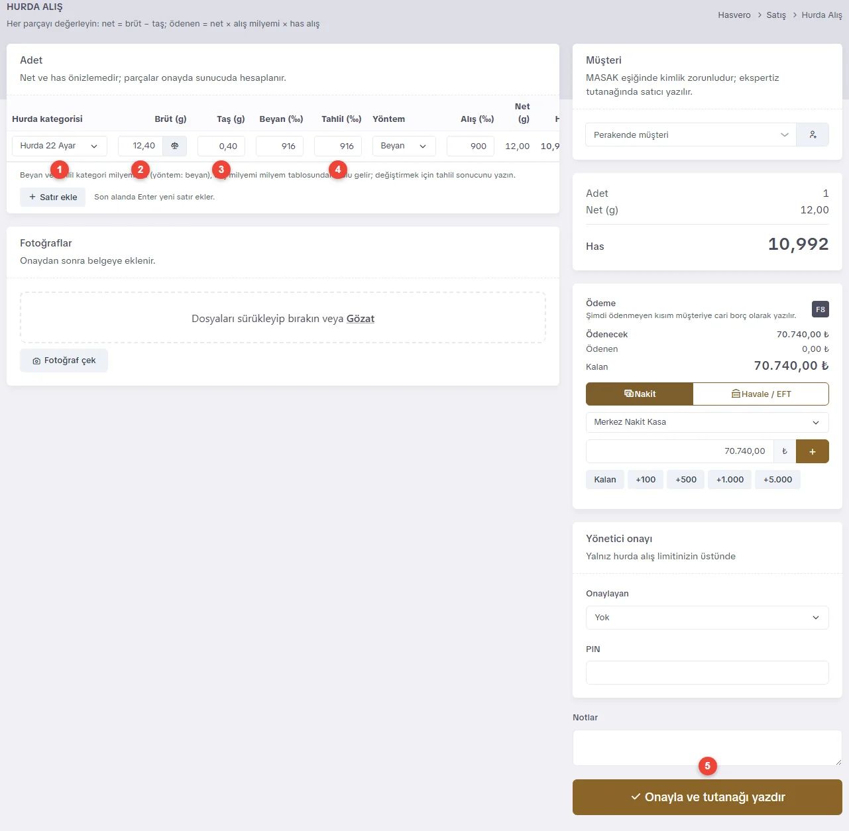Open the Yöntem Beyan dropdown
Image resolution: width=849 pixels, height=831 pixels.
point(404,146)
